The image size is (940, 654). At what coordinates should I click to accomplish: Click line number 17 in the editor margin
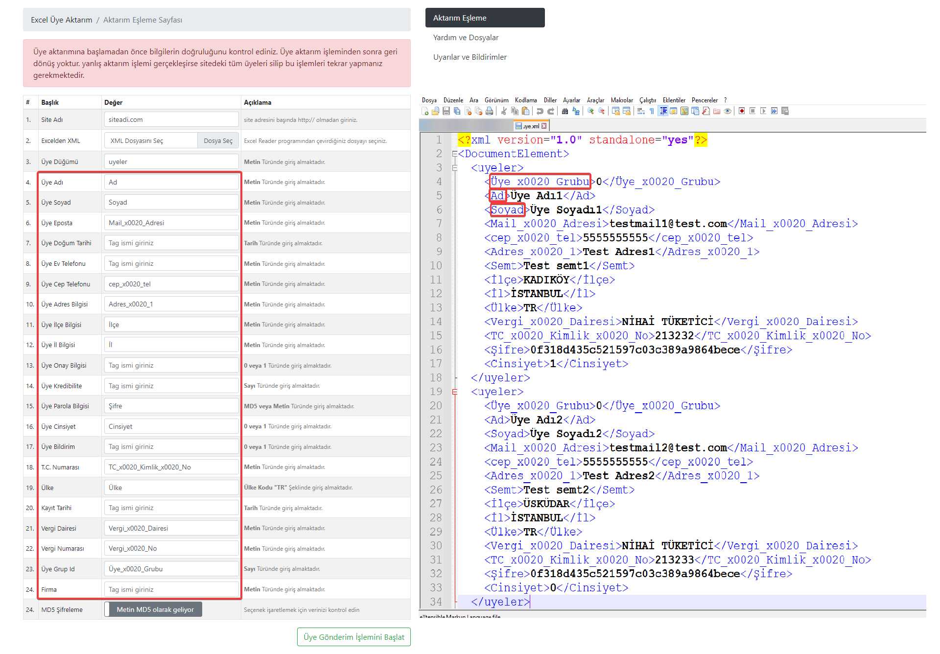pyautogui.click(x=436, y=364)
